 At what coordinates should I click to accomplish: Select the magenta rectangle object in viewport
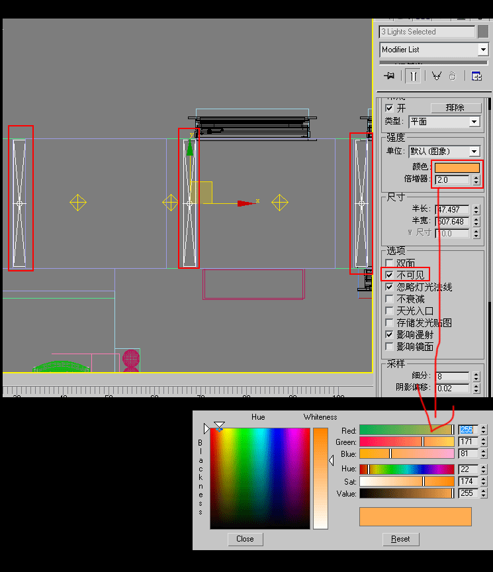(x=254, y=284)
